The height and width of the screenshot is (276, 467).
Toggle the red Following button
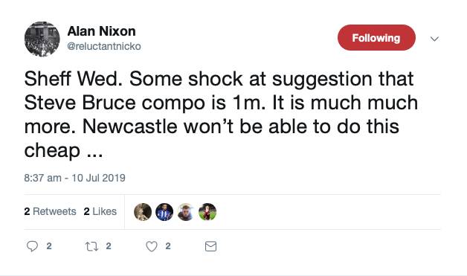click(x=376, y=38)
